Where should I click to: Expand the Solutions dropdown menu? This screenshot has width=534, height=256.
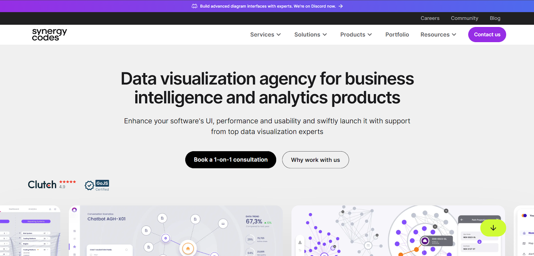click(310, 35)
